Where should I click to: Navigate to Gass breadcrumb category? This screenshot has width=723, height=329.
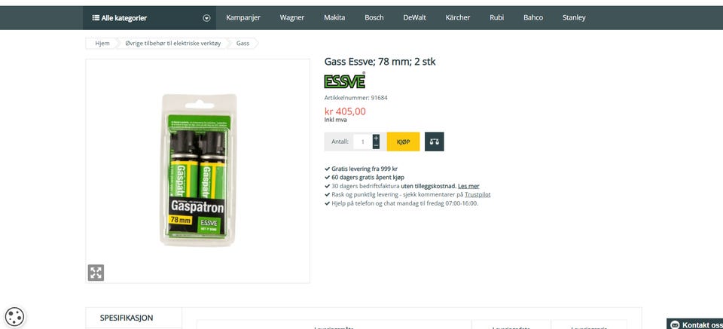pyautogui.click(x=243, y=44)
